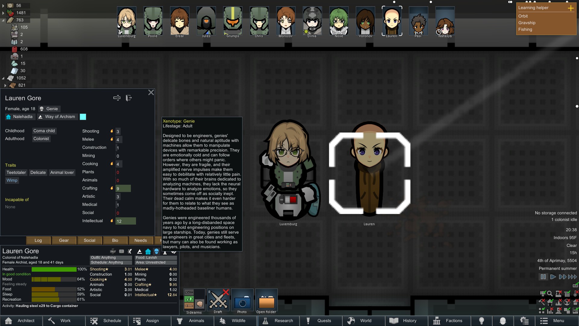
Task: Collapse the resource category showing 1052
Action: click(3, 78)
